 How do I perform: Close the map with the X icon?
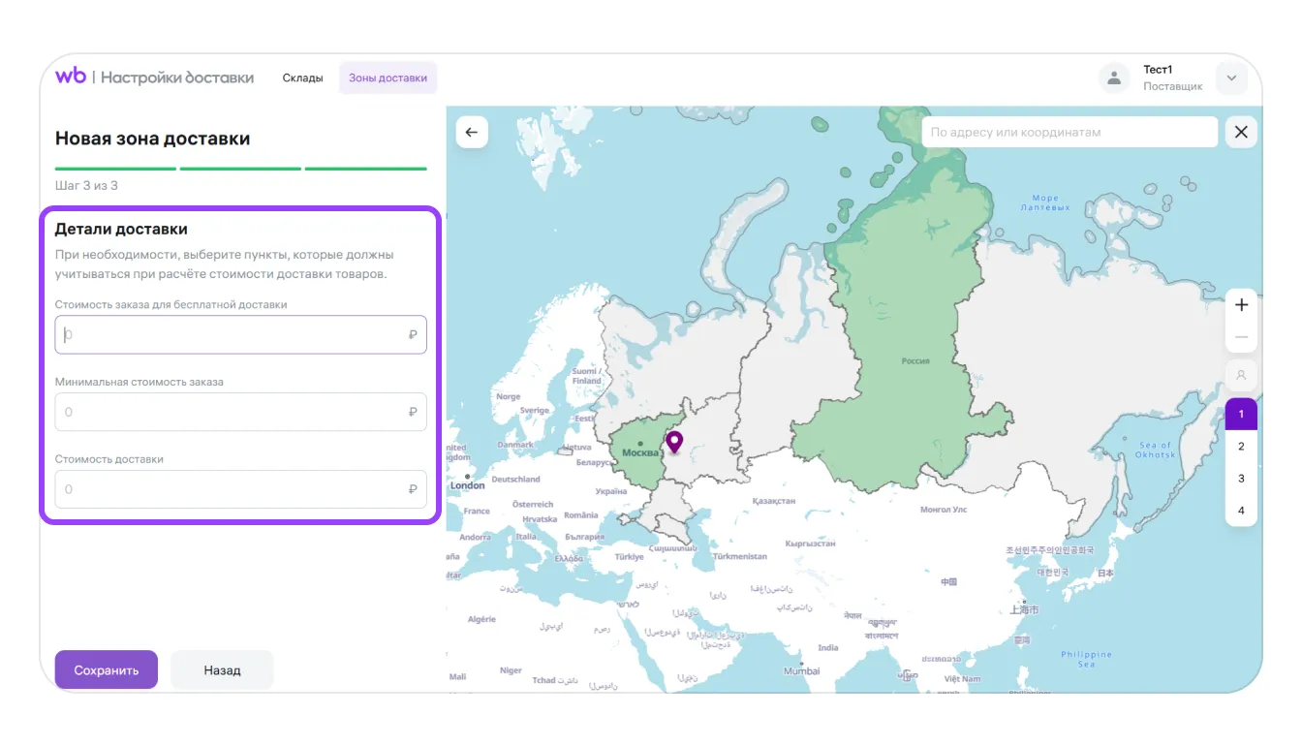[x=1241, y=133]
